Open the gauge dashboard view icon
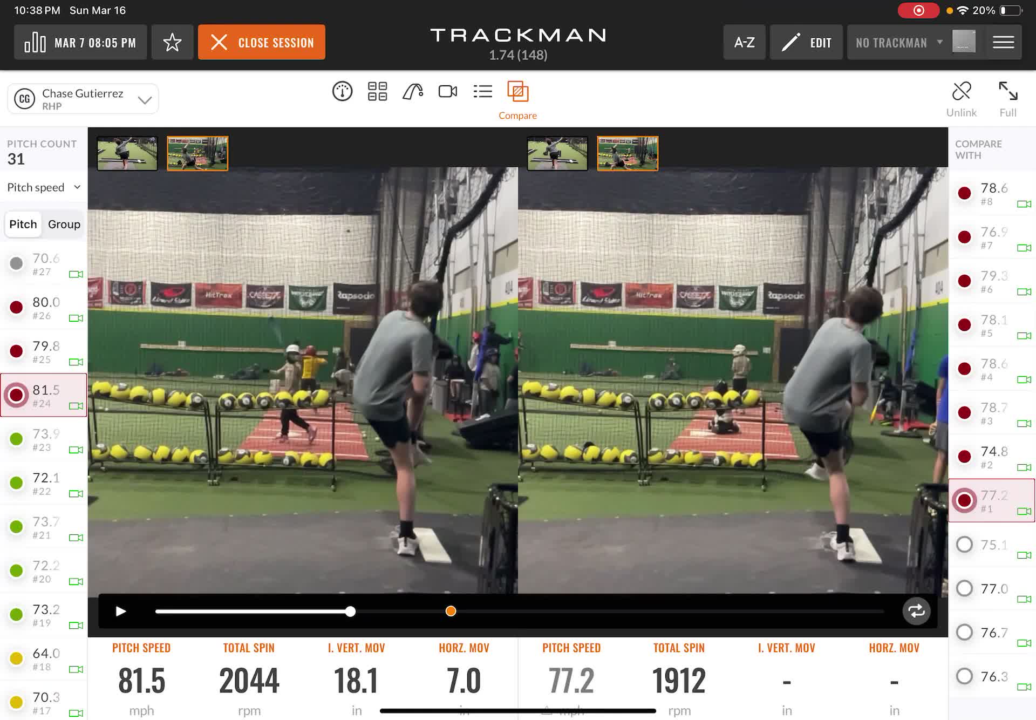1036x720 pixels. click(342, 92)
